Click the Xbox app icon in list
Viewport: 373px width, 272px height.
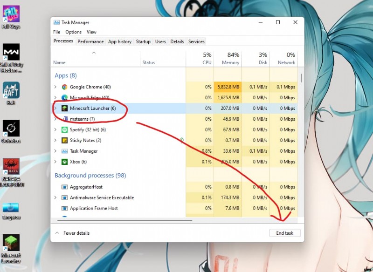click(65, 162)
